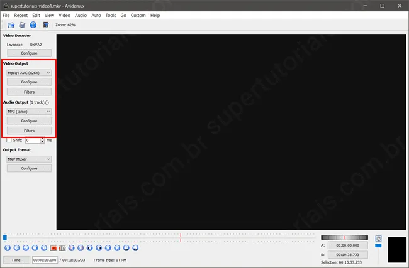Screen dimensions: 409x268
Task: Save the video with the disk icon
Action: [22, 25]
